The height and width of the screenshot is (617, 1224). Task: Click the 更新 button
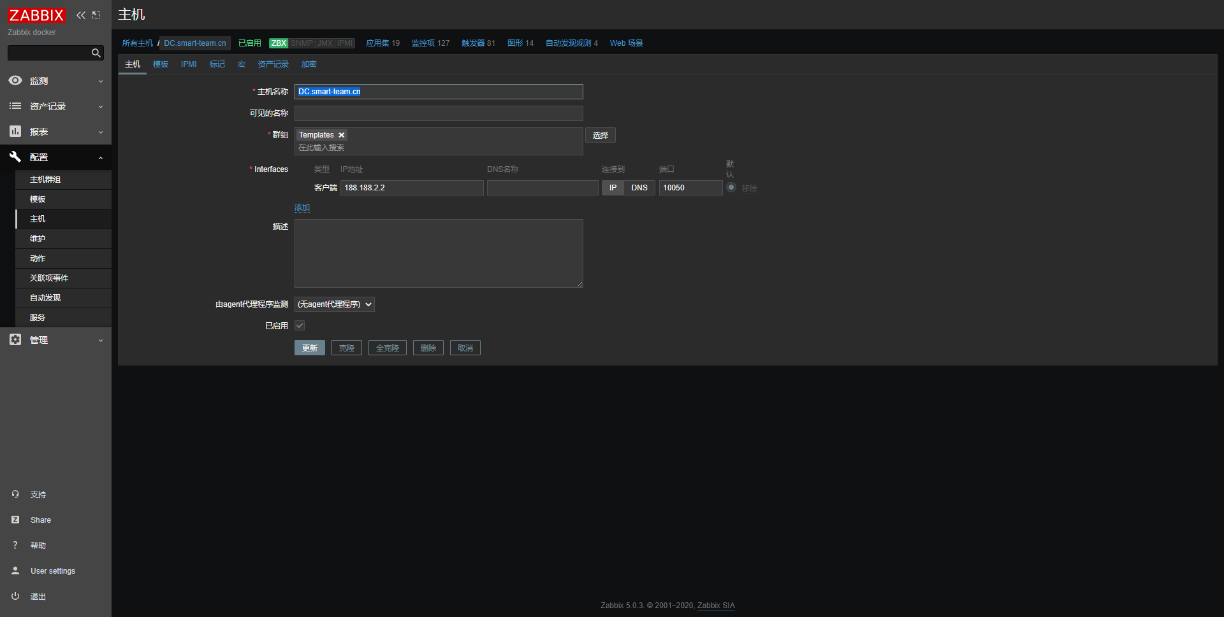click(310, 348)
